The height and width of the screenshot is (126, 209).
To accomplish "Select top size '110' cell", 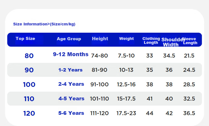I will pos(29,99).
